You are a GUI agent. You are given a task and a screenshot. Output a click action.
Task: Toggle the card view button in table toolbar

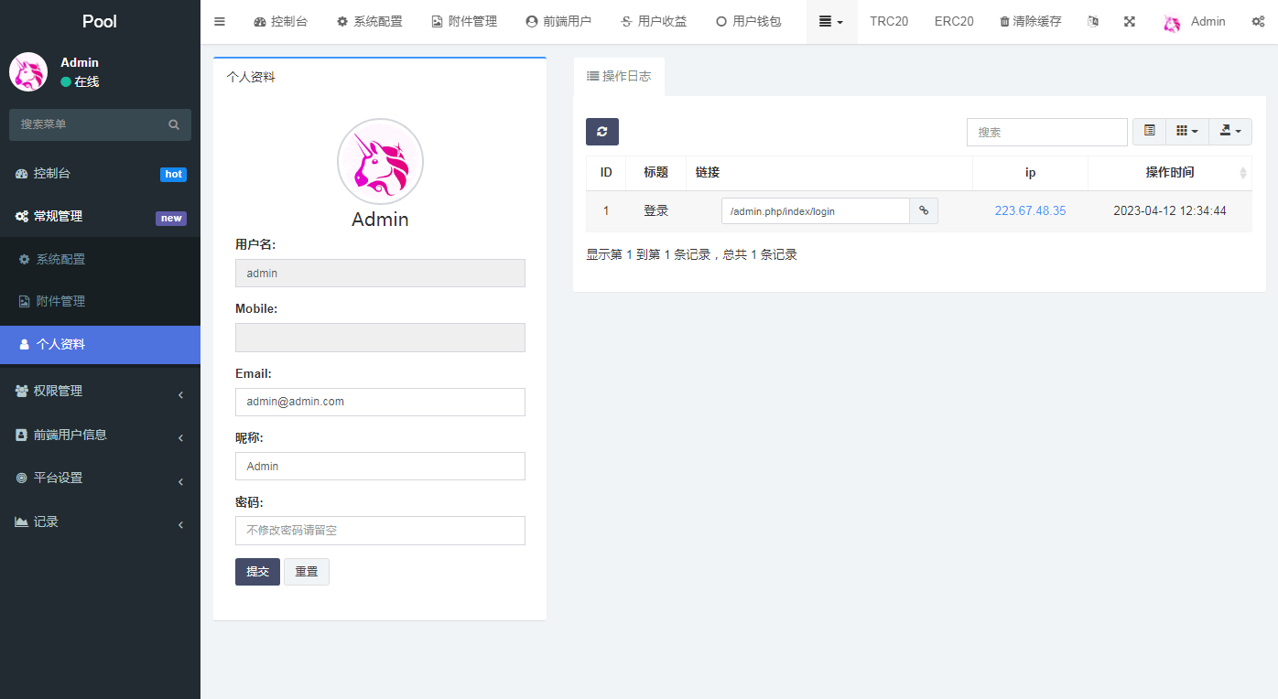click(x=1149, y=132)
